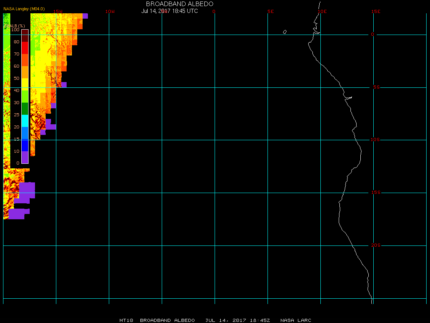Select the 10E longitude label
The width and height of the screenshot is (430, 323).
[322, 11]
